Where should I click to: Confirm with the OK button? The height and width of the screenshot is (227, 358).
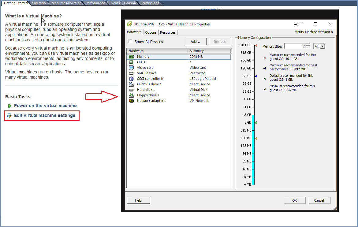pos(295,200)
